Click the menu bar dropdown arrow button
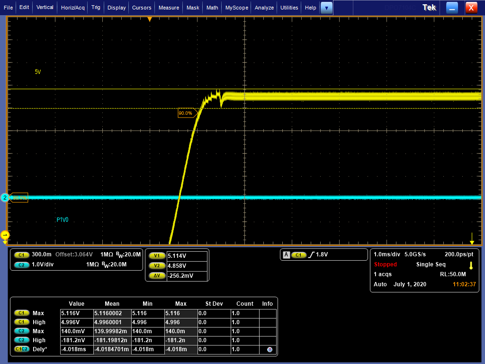485x364 pixels. click(x=326, y=8)
